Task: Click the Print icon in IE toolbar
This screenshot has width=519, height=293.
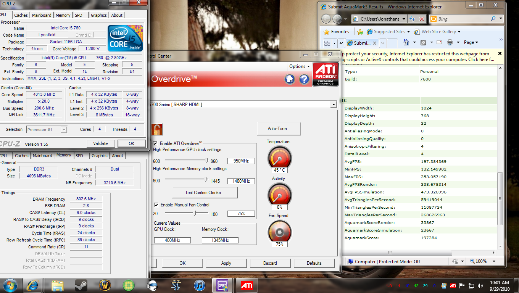Action: point(450,42)
